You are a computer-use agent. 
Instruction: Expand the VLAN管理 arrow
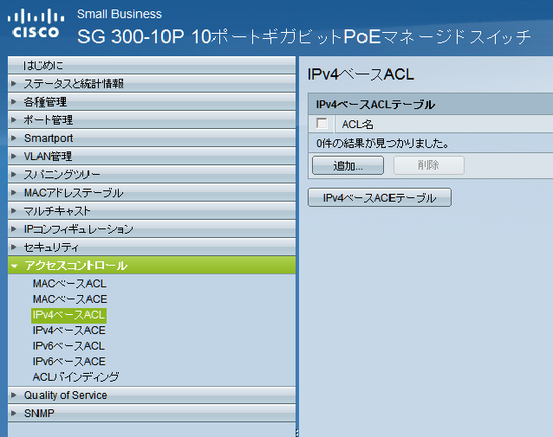14,156
